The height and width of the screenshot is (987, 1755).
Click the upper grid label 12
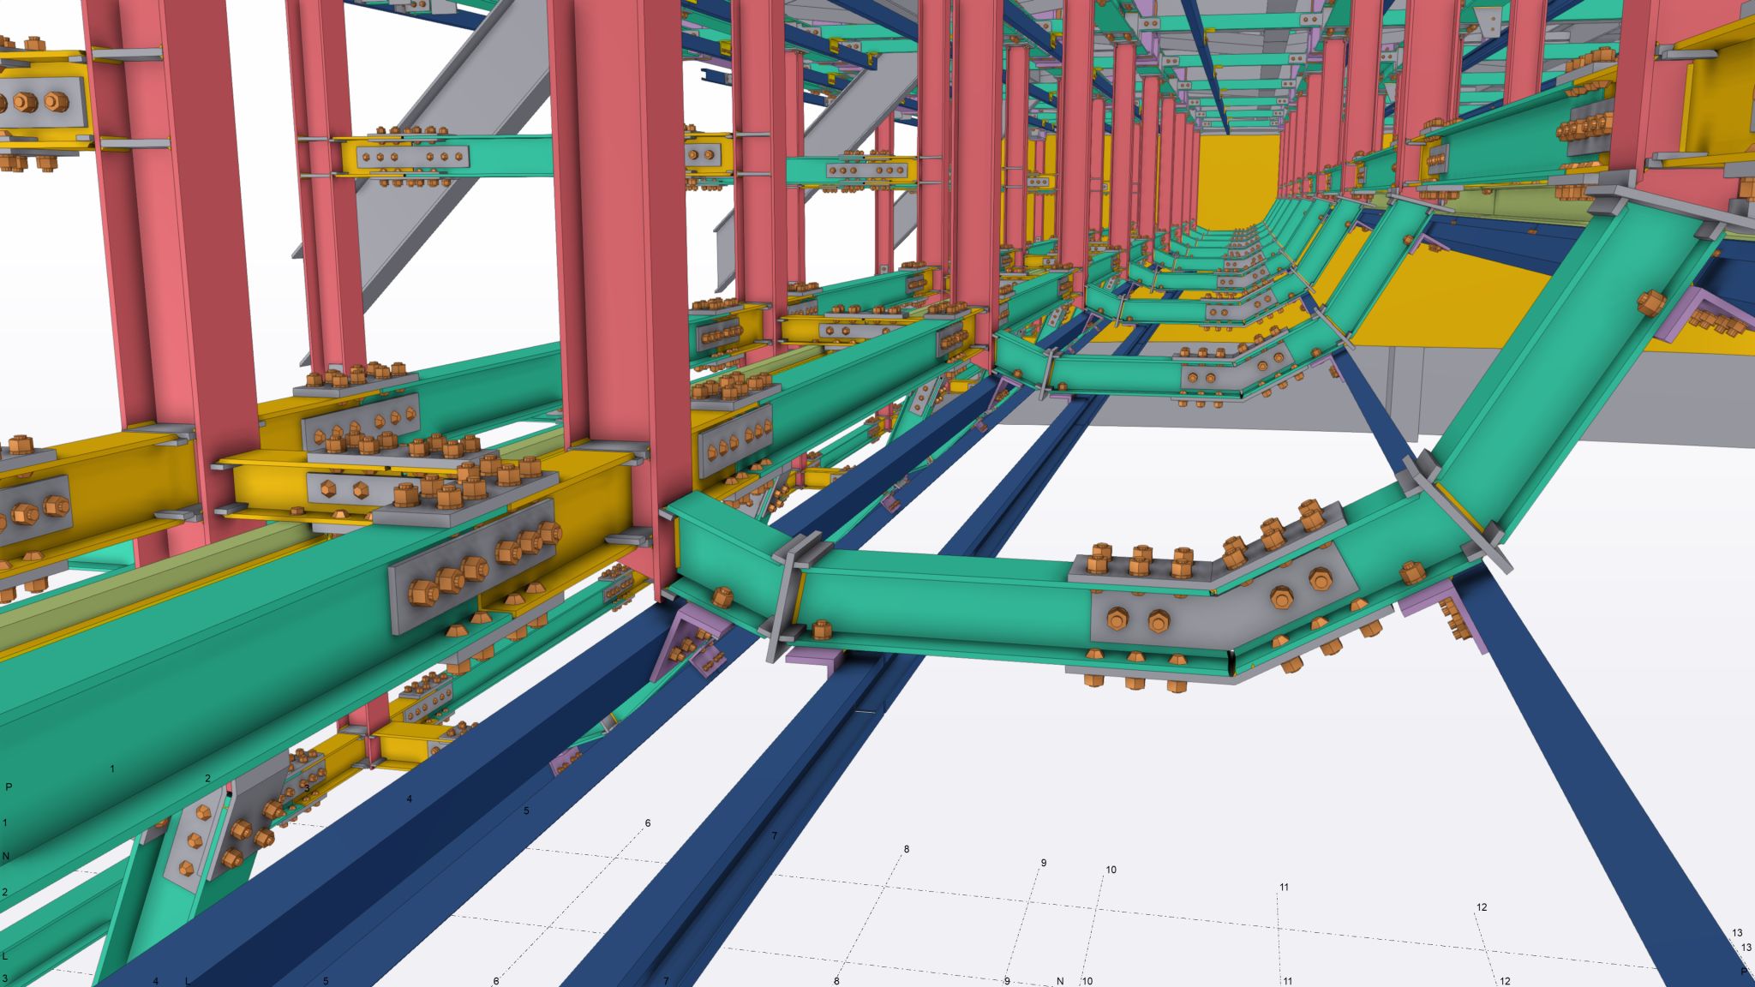click(x=1482, y=906)
